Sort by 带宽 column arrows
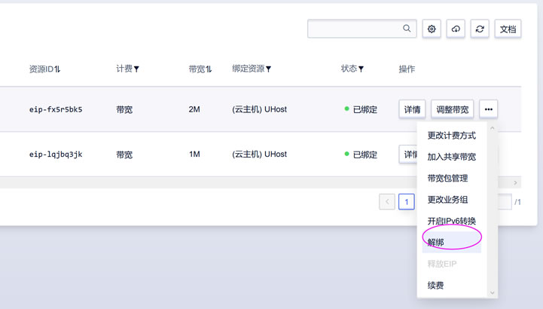Image resolution: width=543 pixels, height=309 pixels. [x=209, y=69]
